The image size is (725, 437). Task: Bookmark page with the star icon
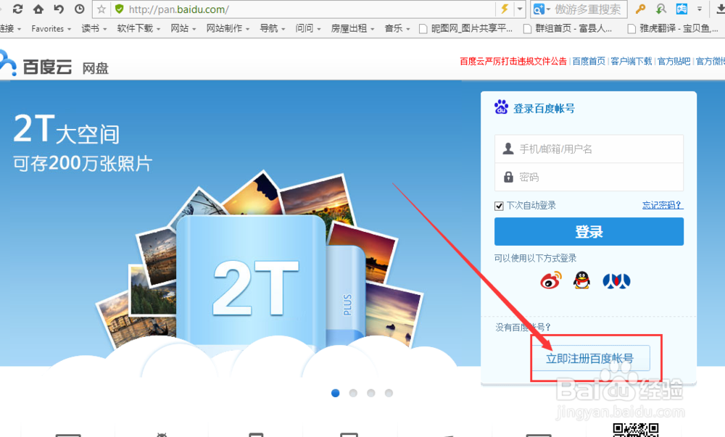click(x=101, y=9)
